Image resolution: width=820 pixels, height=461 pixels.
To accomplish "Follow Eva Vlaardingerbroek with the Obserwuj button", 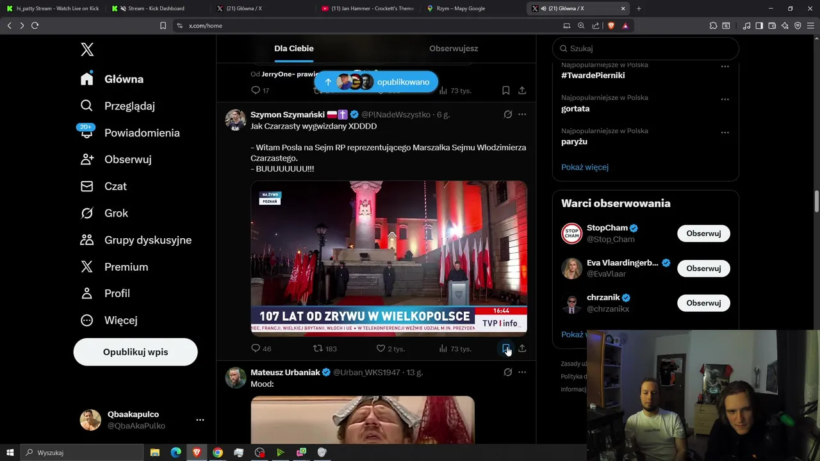I will point(703,268).
